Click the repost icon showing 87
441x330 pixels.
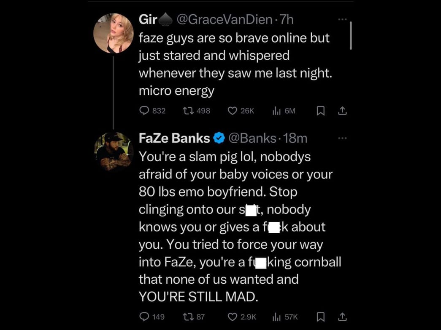click(187, 317)
